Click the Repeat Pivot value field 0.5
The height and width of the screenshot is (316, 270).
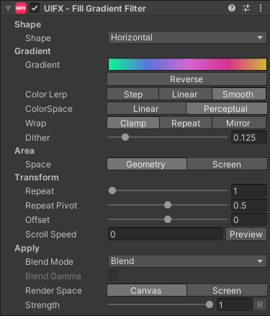click(x=249, y=205)
